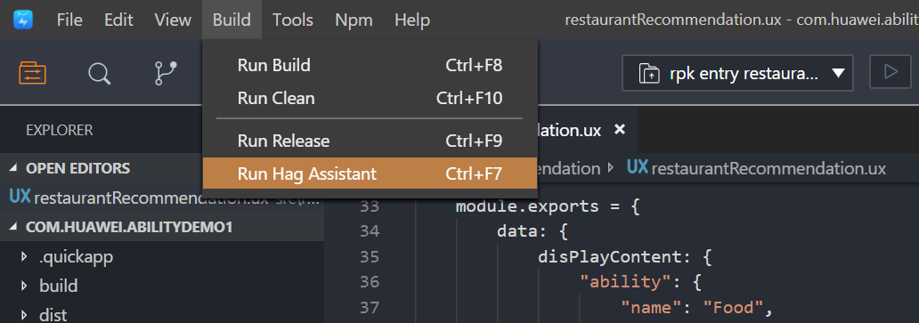Select Run Clean from the menu
The image size is (919, 323).
pyautogui.click(x=370, y=98)
